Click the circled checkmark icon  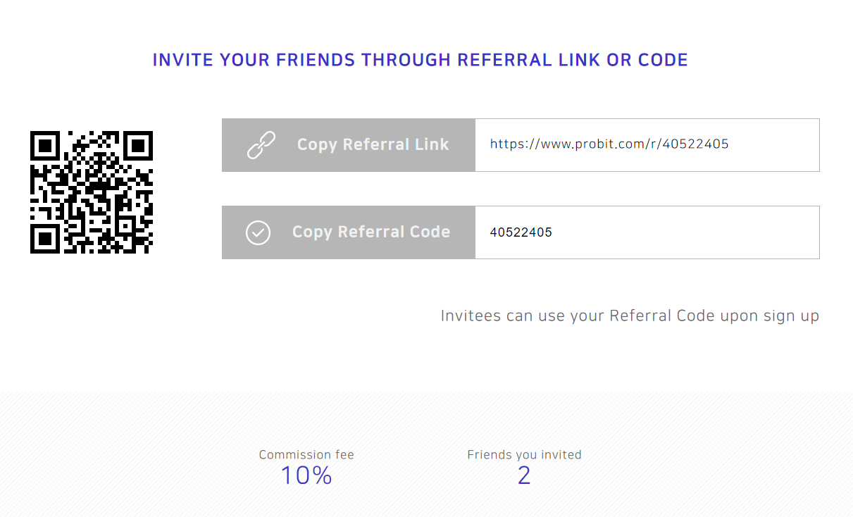258,232
